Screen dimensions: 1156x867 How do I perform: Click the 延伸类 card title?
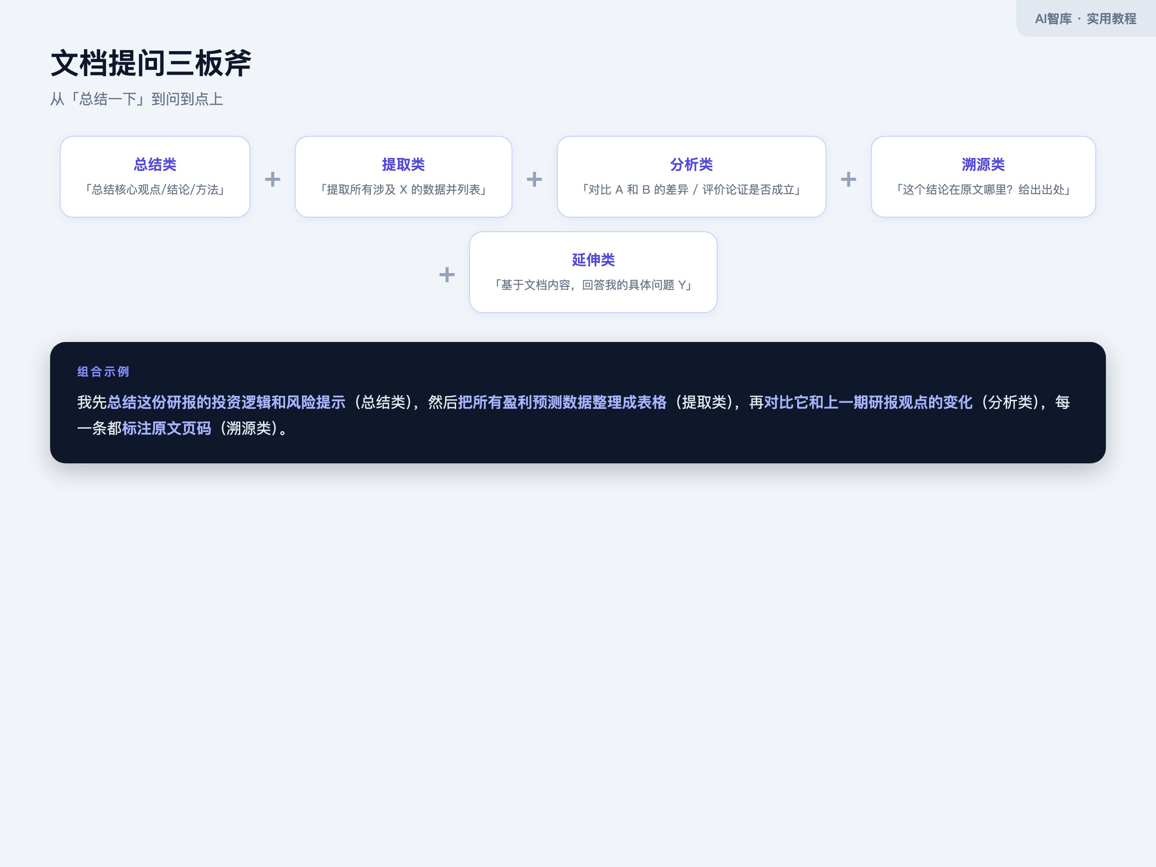pyautogui.click(x=593, y=260)
